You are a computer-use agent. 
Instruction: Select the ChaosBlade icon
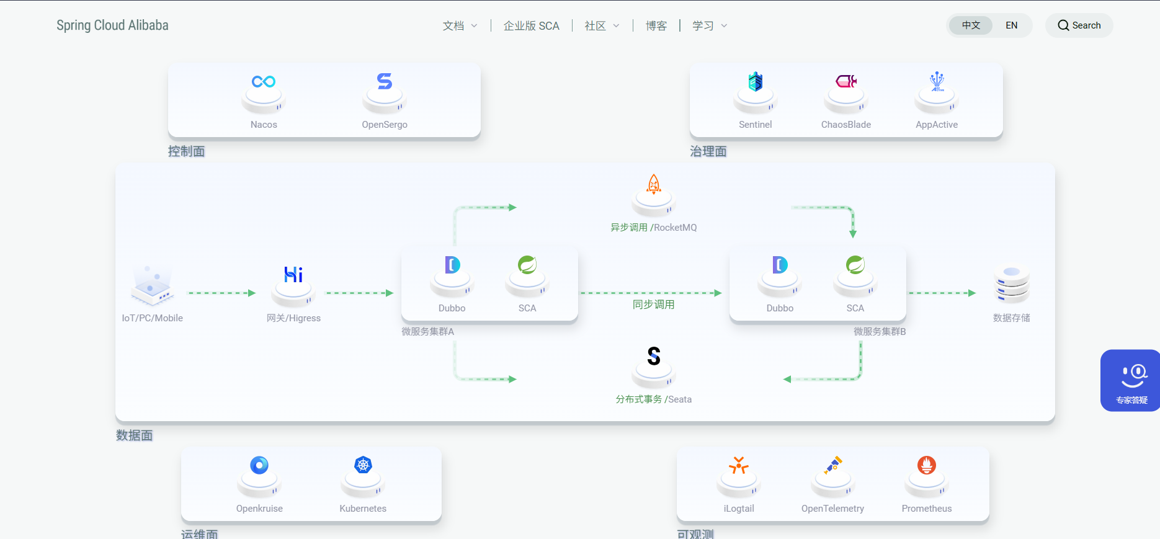coord(846,81)
